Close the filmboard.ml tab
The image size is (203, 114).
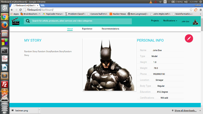(x=38, y=5)
